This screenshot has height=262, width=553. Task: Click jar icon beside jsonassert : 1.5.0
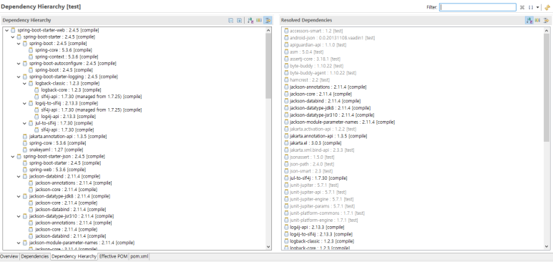[286, 157]
